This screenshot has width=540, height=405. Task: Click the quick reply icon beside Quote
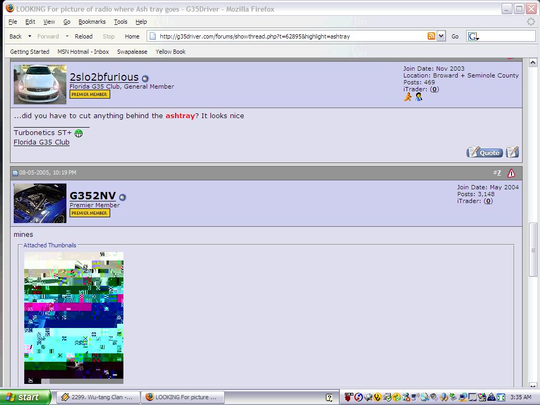[x=513, y=152]
